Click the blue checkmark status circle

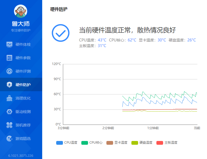(x=60, y=33)
